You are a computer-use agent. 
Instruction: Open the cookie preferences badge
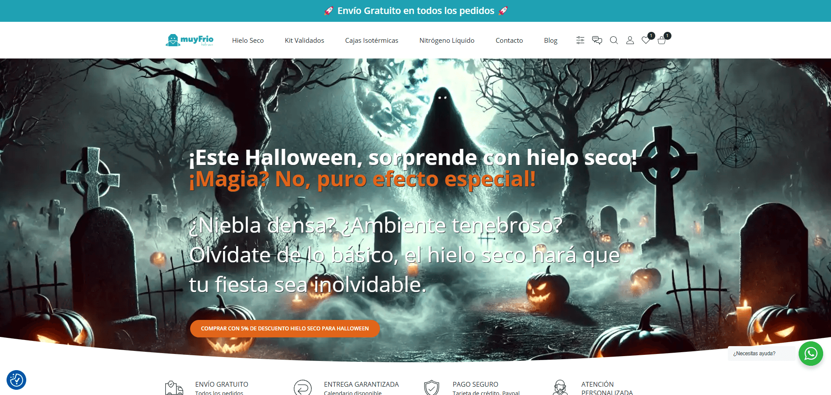coord(17,380)
